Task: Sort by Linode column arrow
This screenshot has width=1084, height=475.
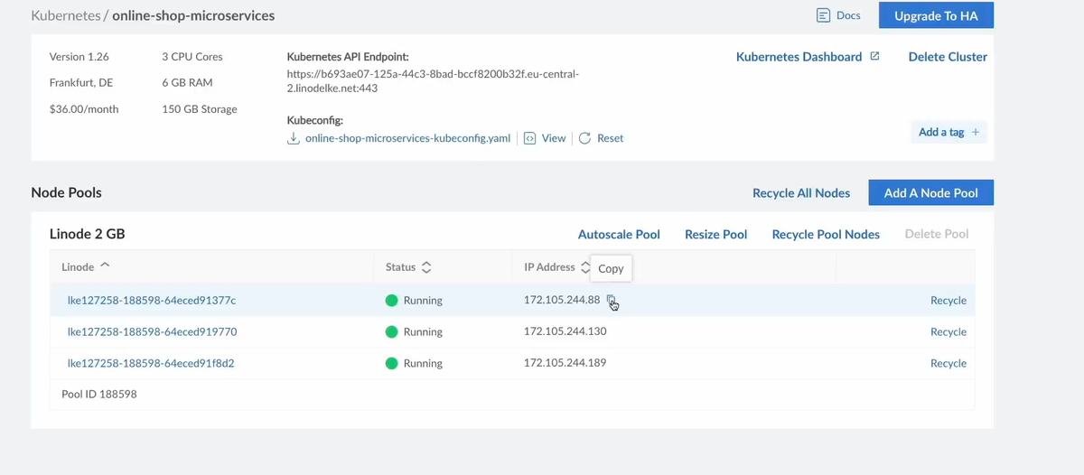Action: [105, 266]
